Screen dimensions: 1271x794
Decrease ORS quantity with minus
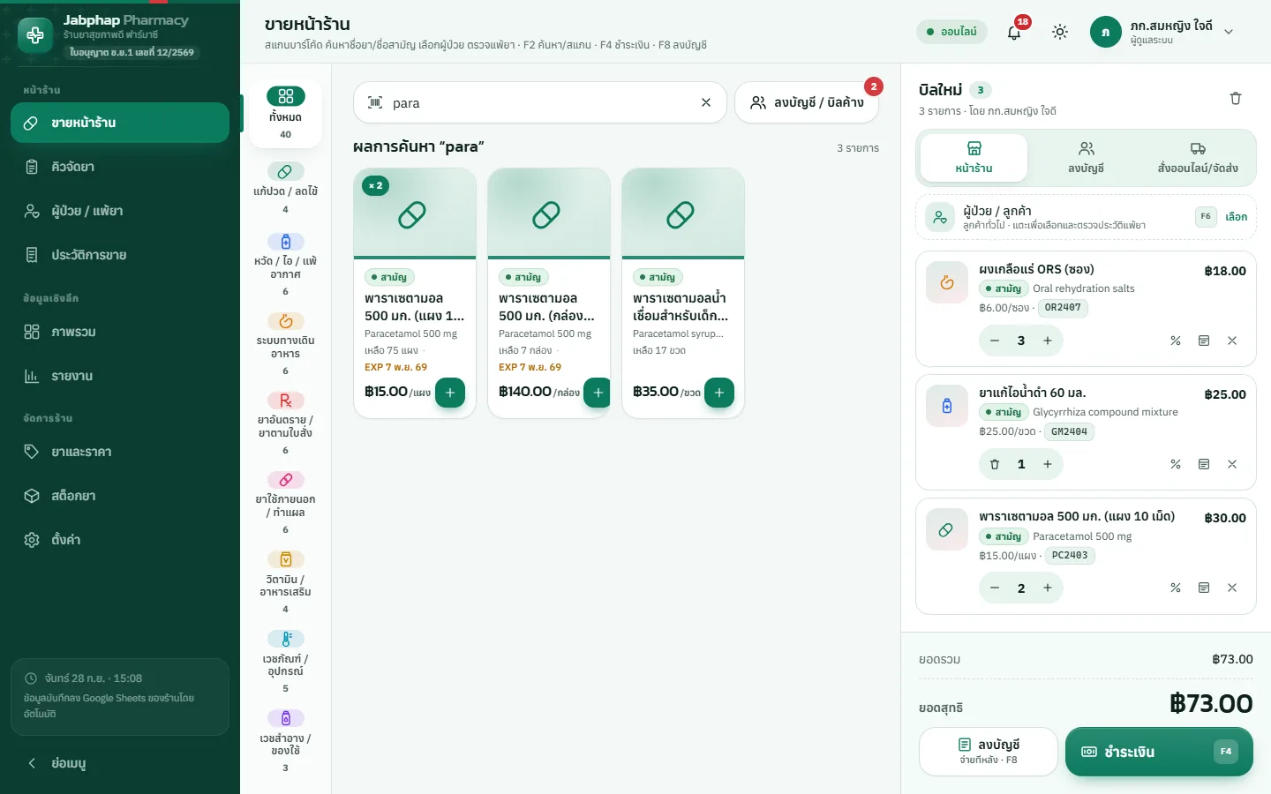[x=995, y=341]
